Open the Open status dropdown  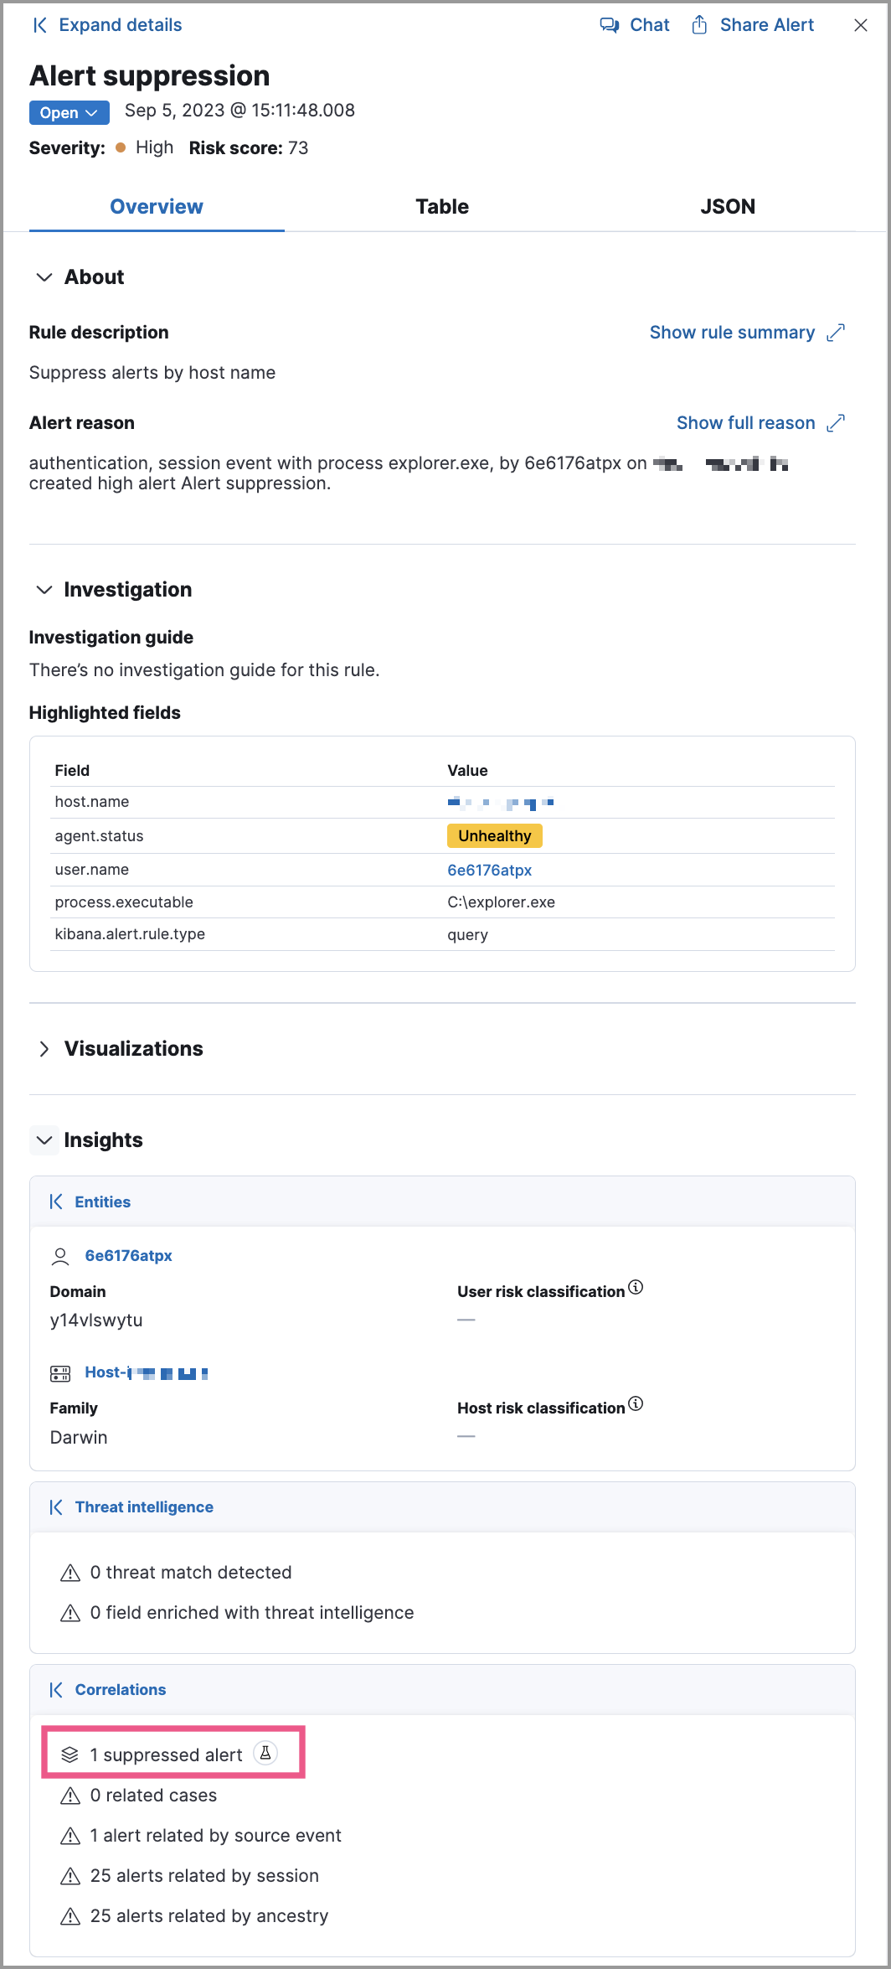[69, 112]
